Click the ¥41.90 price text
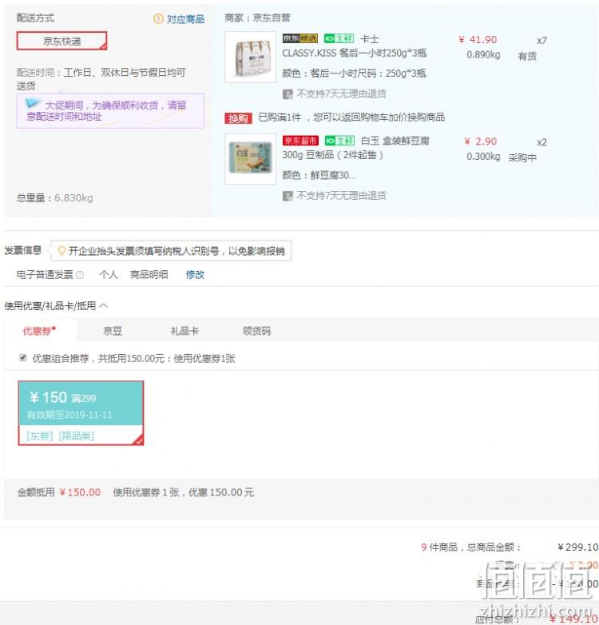599x625 pixels. (478, 39)
